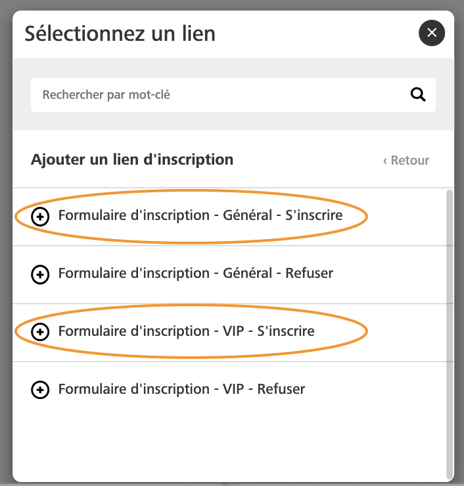Click plus icon for VIP - S'inscrire
Viewport: 464px width, 486px height.
[40, 332]
